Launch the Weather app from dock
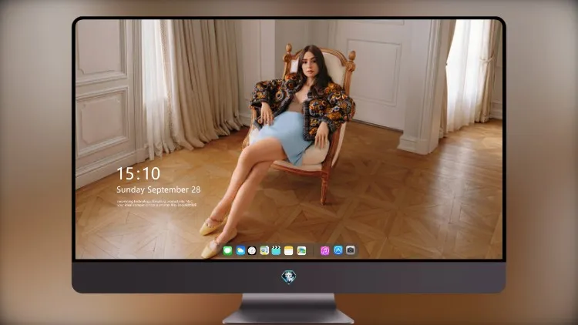The width and height of the screenshot is (578, 325). (x=240, y=250)
